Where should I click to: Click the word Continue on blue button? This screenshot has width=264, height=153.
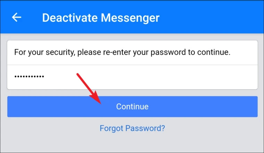click(x=132, y=107)
